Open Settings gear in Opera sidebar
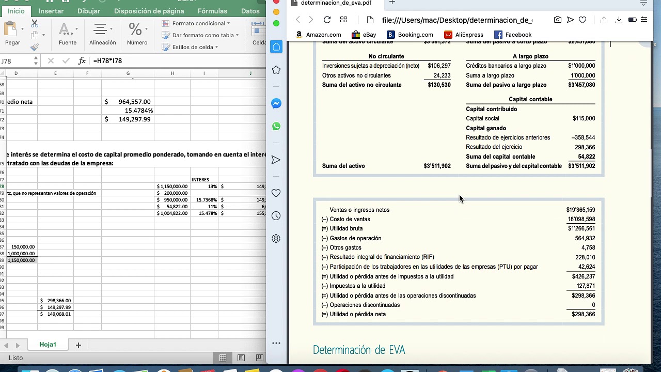This screenshot has width=661, height=372. tap(276, 239)
